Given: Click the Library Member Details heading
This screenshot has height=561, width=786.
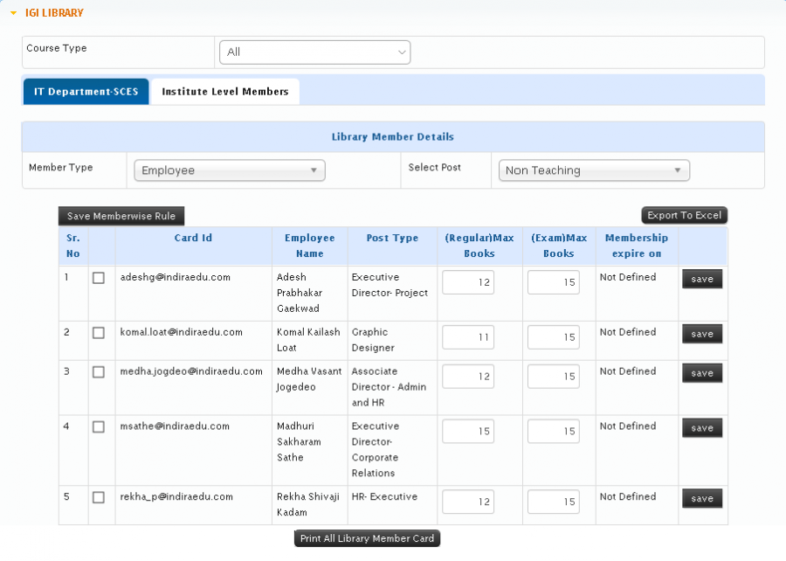Looking at the screenshot, I should [393, 137].
